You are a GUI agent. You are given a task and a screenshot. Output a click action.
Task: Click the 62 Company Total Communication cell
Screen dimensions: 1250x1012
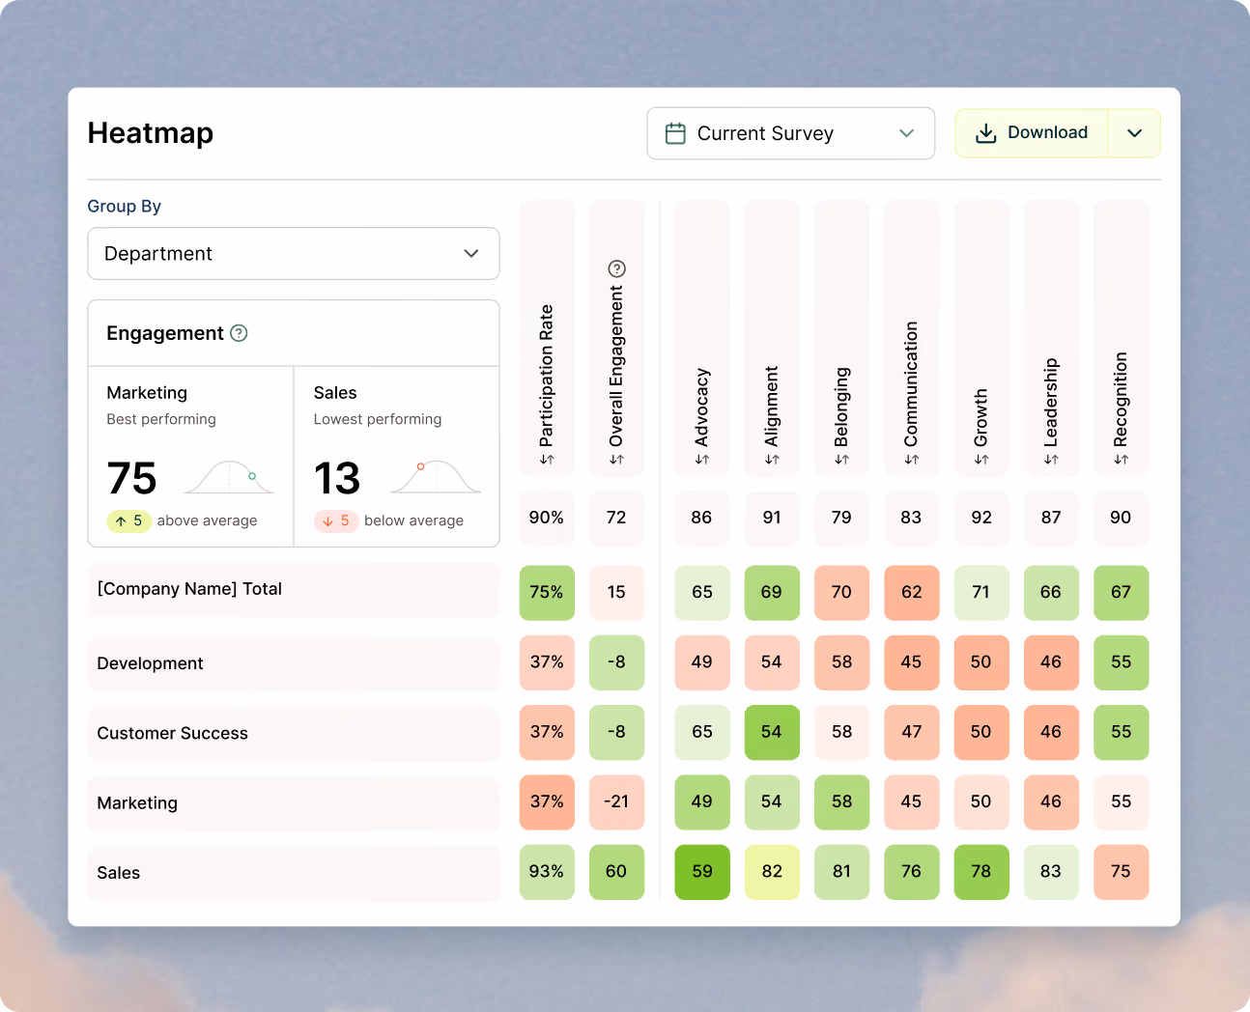point(912,593)
